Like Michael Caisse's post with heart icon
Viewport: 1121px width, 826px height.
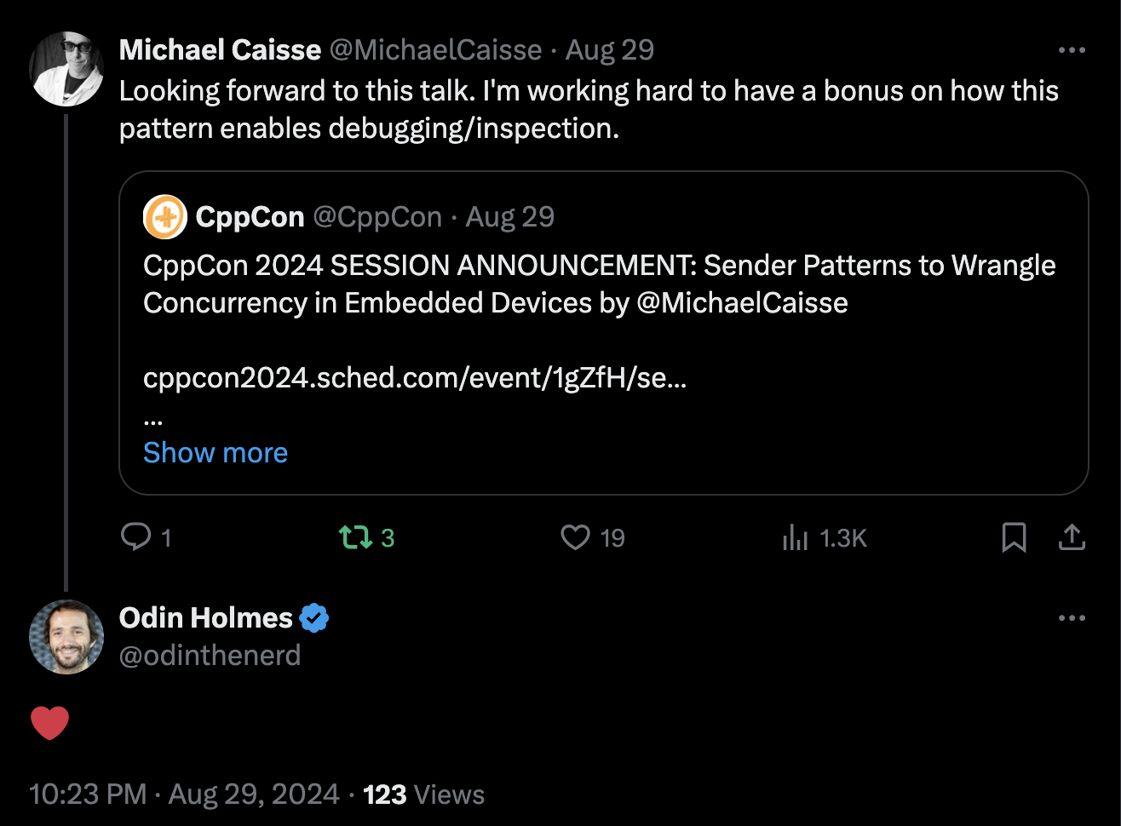tap(576, 537)
